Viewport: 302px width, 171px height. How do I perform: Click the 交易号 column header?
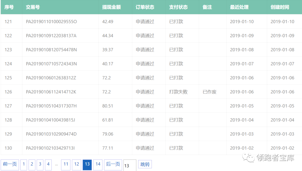33,7
